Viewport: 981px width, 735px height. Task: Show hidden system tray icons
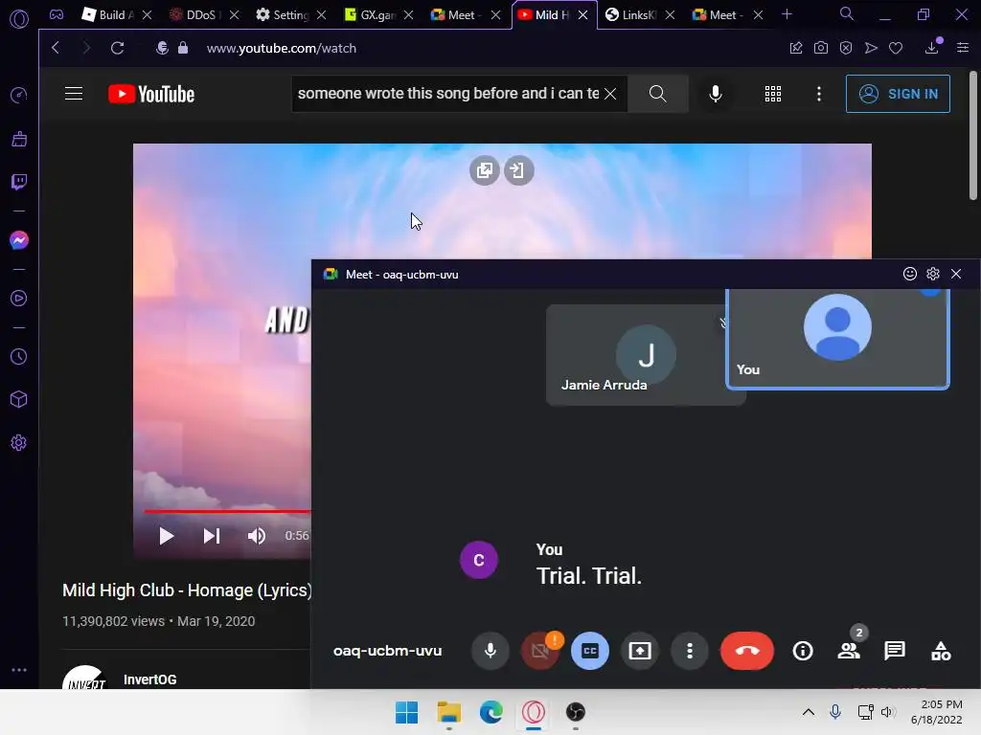pos(809,712)
